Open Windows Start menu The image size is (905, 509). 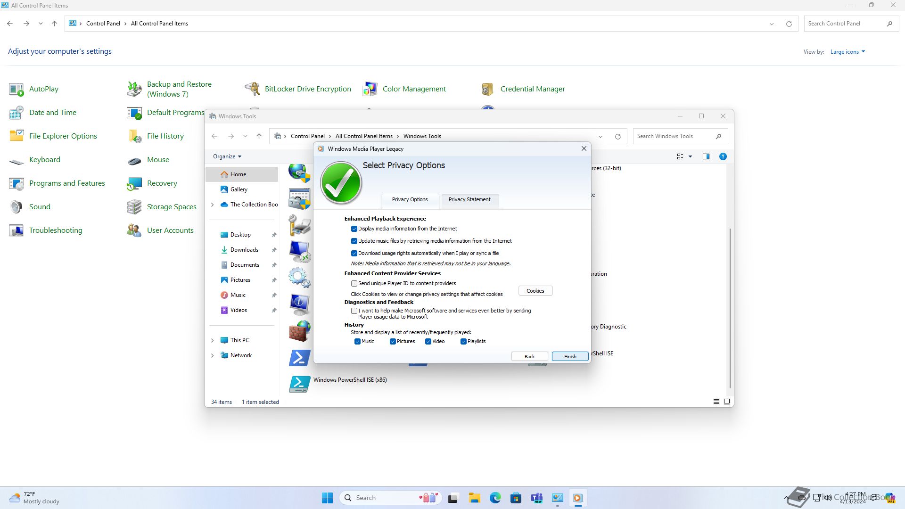click(327, 498)
